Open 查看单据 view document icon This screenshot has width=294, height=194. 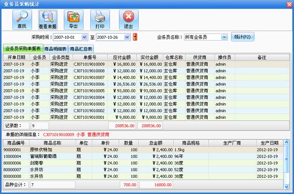[x=48, y=20]
